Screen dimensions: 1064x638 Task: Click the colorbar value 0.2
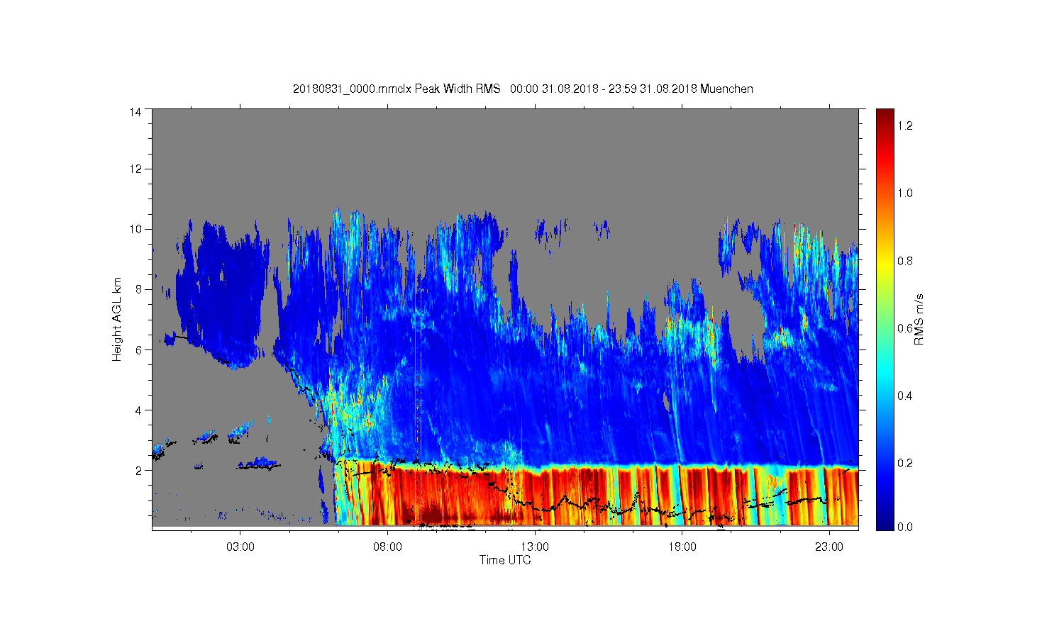click(x=905, y=463)
